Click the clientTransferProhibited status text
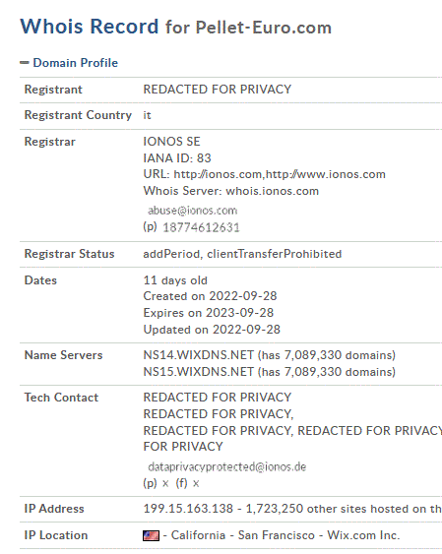442x554 pixels. [x=275, y=254]
